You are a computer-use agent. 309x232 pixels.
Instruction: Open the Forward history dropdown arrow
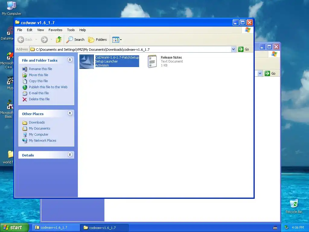pyautogui.click(x=51, y=40)
